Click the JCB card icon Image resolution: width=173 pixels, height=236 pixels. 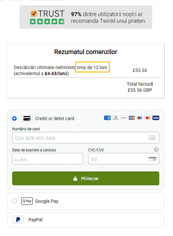click(132, 118)
